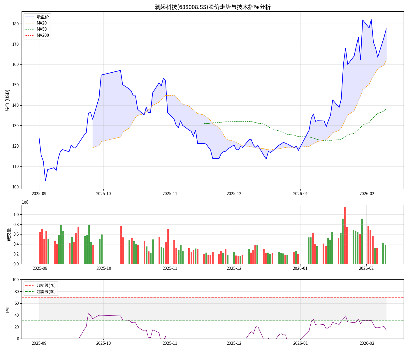Click the 1e8 scale label above volume chart

25,202
